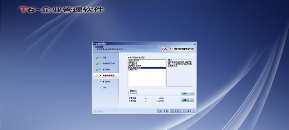Cancel setup with the 取消 button
Image resolution: width=289 pixels, height=130 pixels.
click(x=189, y=111)
